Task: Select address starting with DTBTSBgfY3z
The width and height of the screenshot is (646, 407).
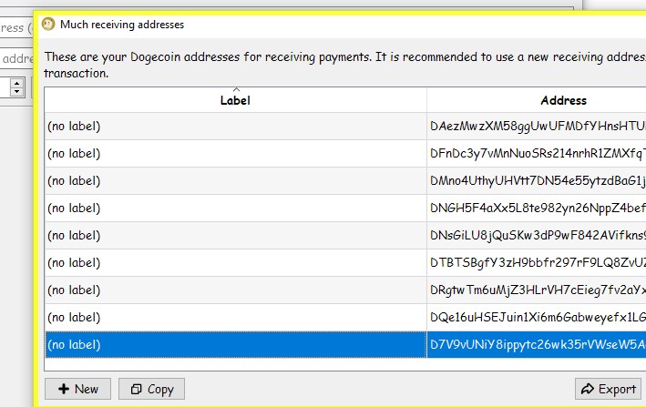Action: point(537,262)
